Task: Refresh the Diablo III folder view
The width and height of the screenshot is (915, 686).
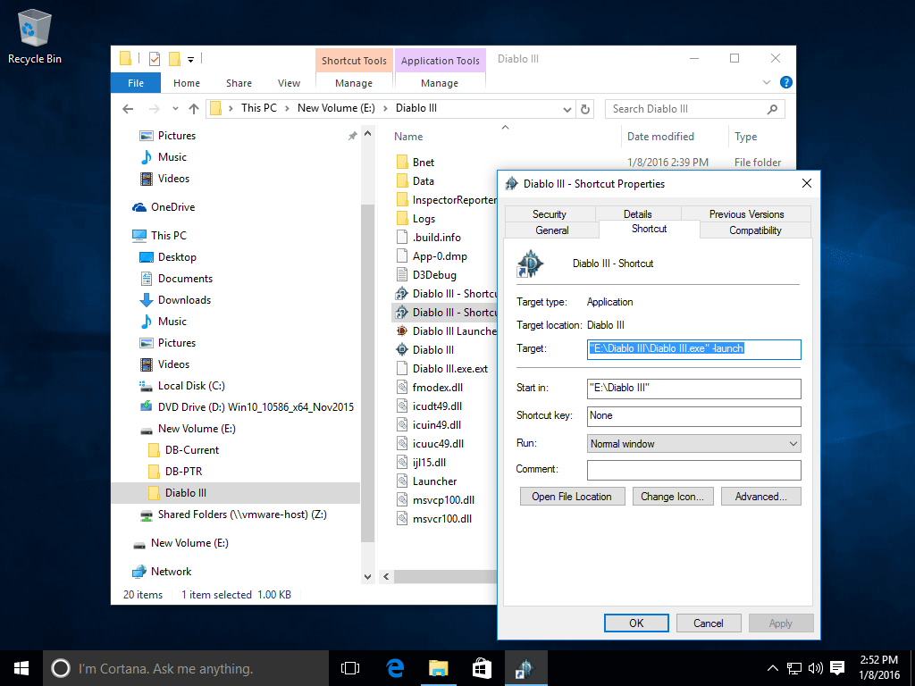Action: tap(584, 109)
